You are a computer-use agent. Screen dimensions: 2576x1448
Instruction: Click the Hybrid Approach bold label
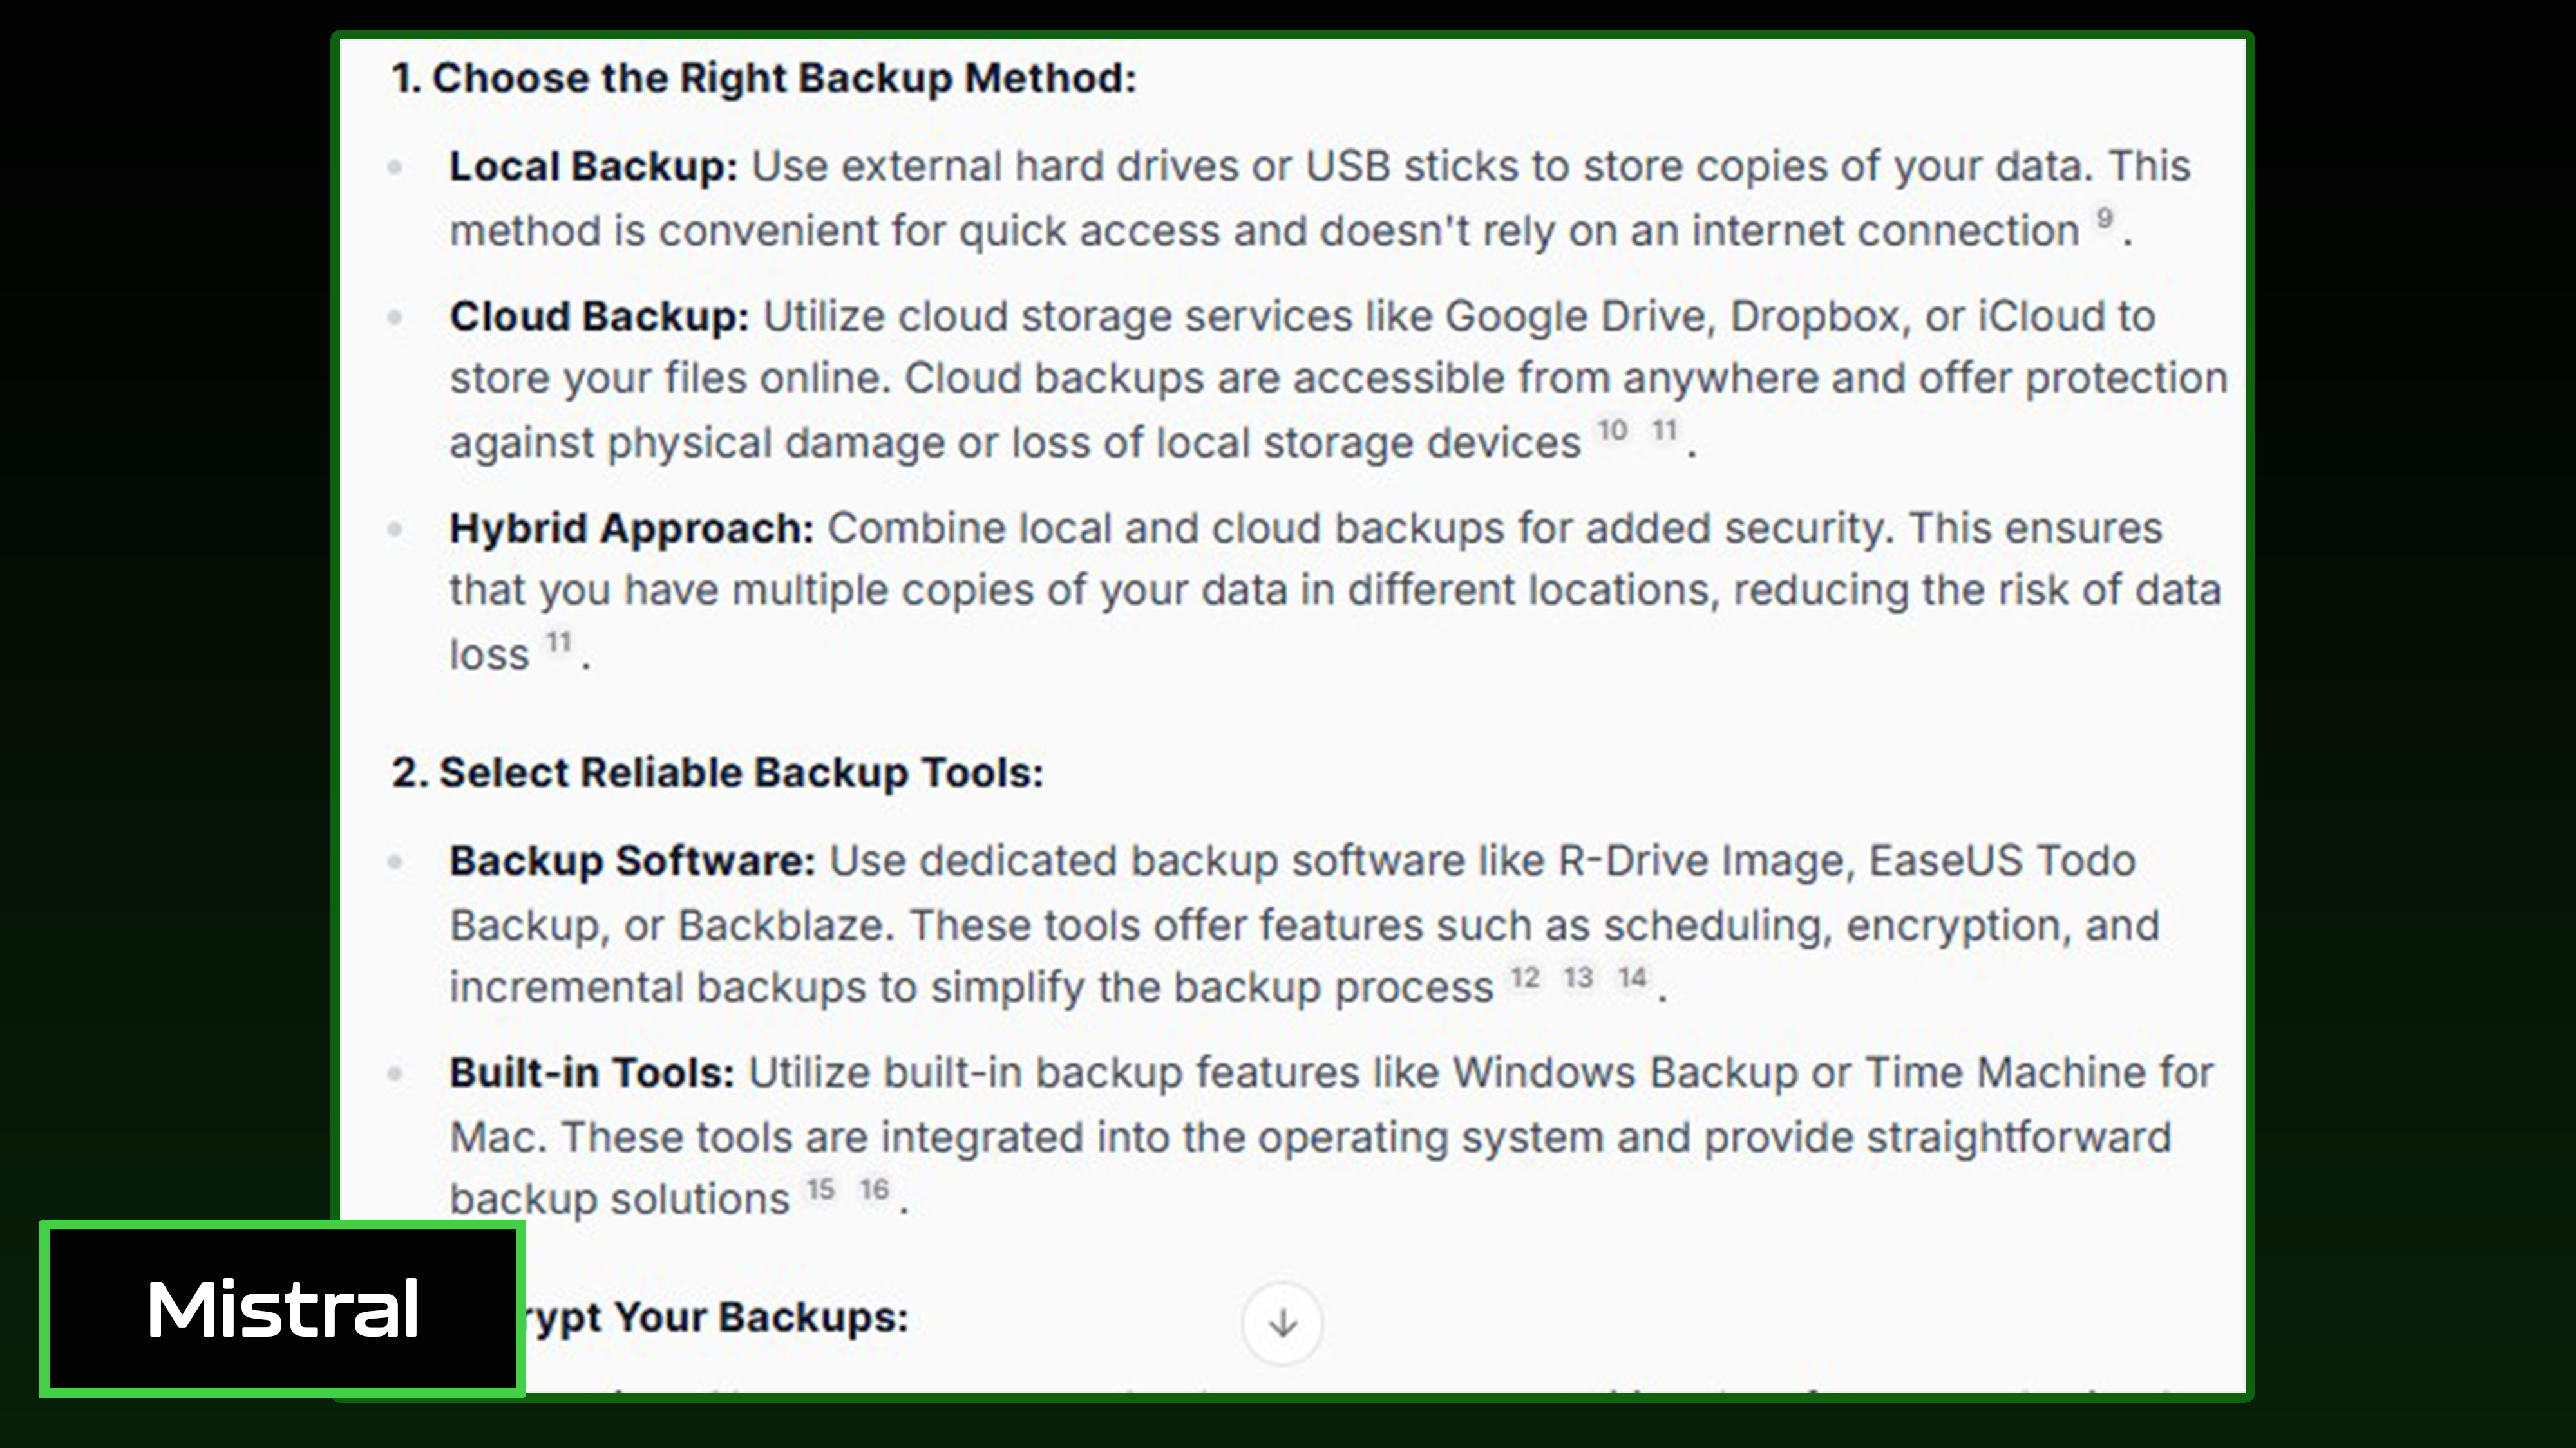pyautogui.click(x=632, y=528)
